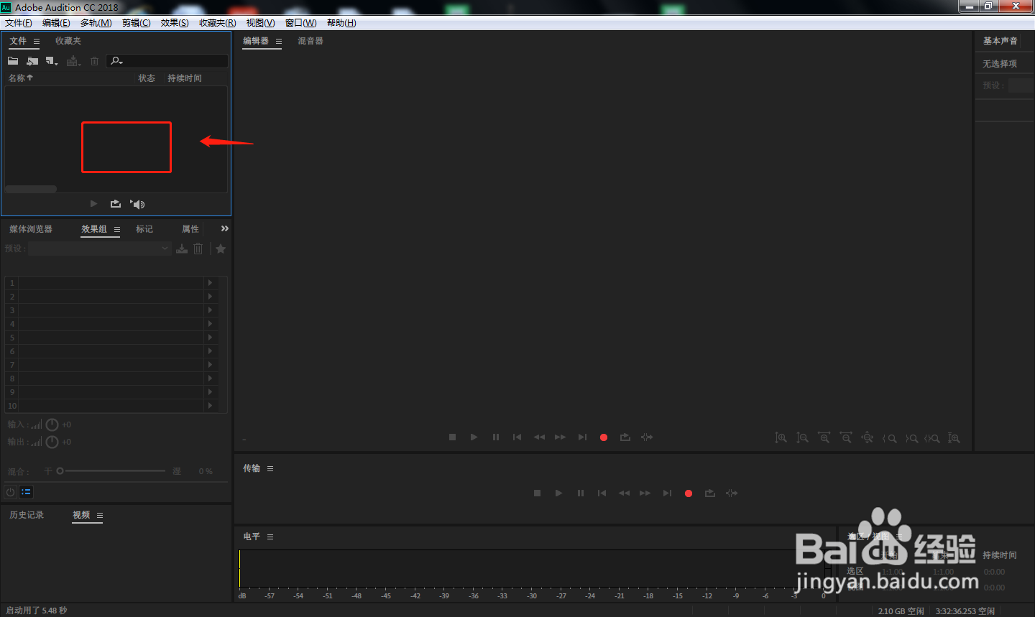Open the 视频 panel menu icon
Viewport: 1035px width, 617px height.
coord(100,516)
